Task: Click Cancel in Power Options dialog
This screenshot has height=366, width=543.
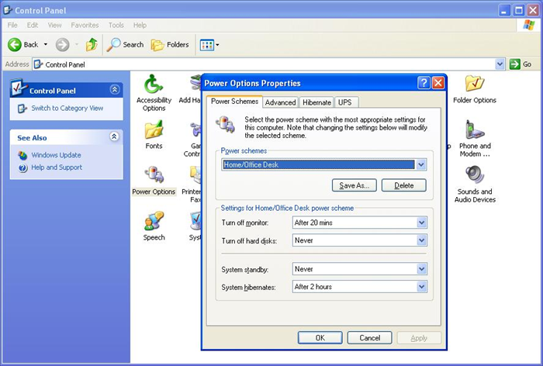Action: coord(369,337)
